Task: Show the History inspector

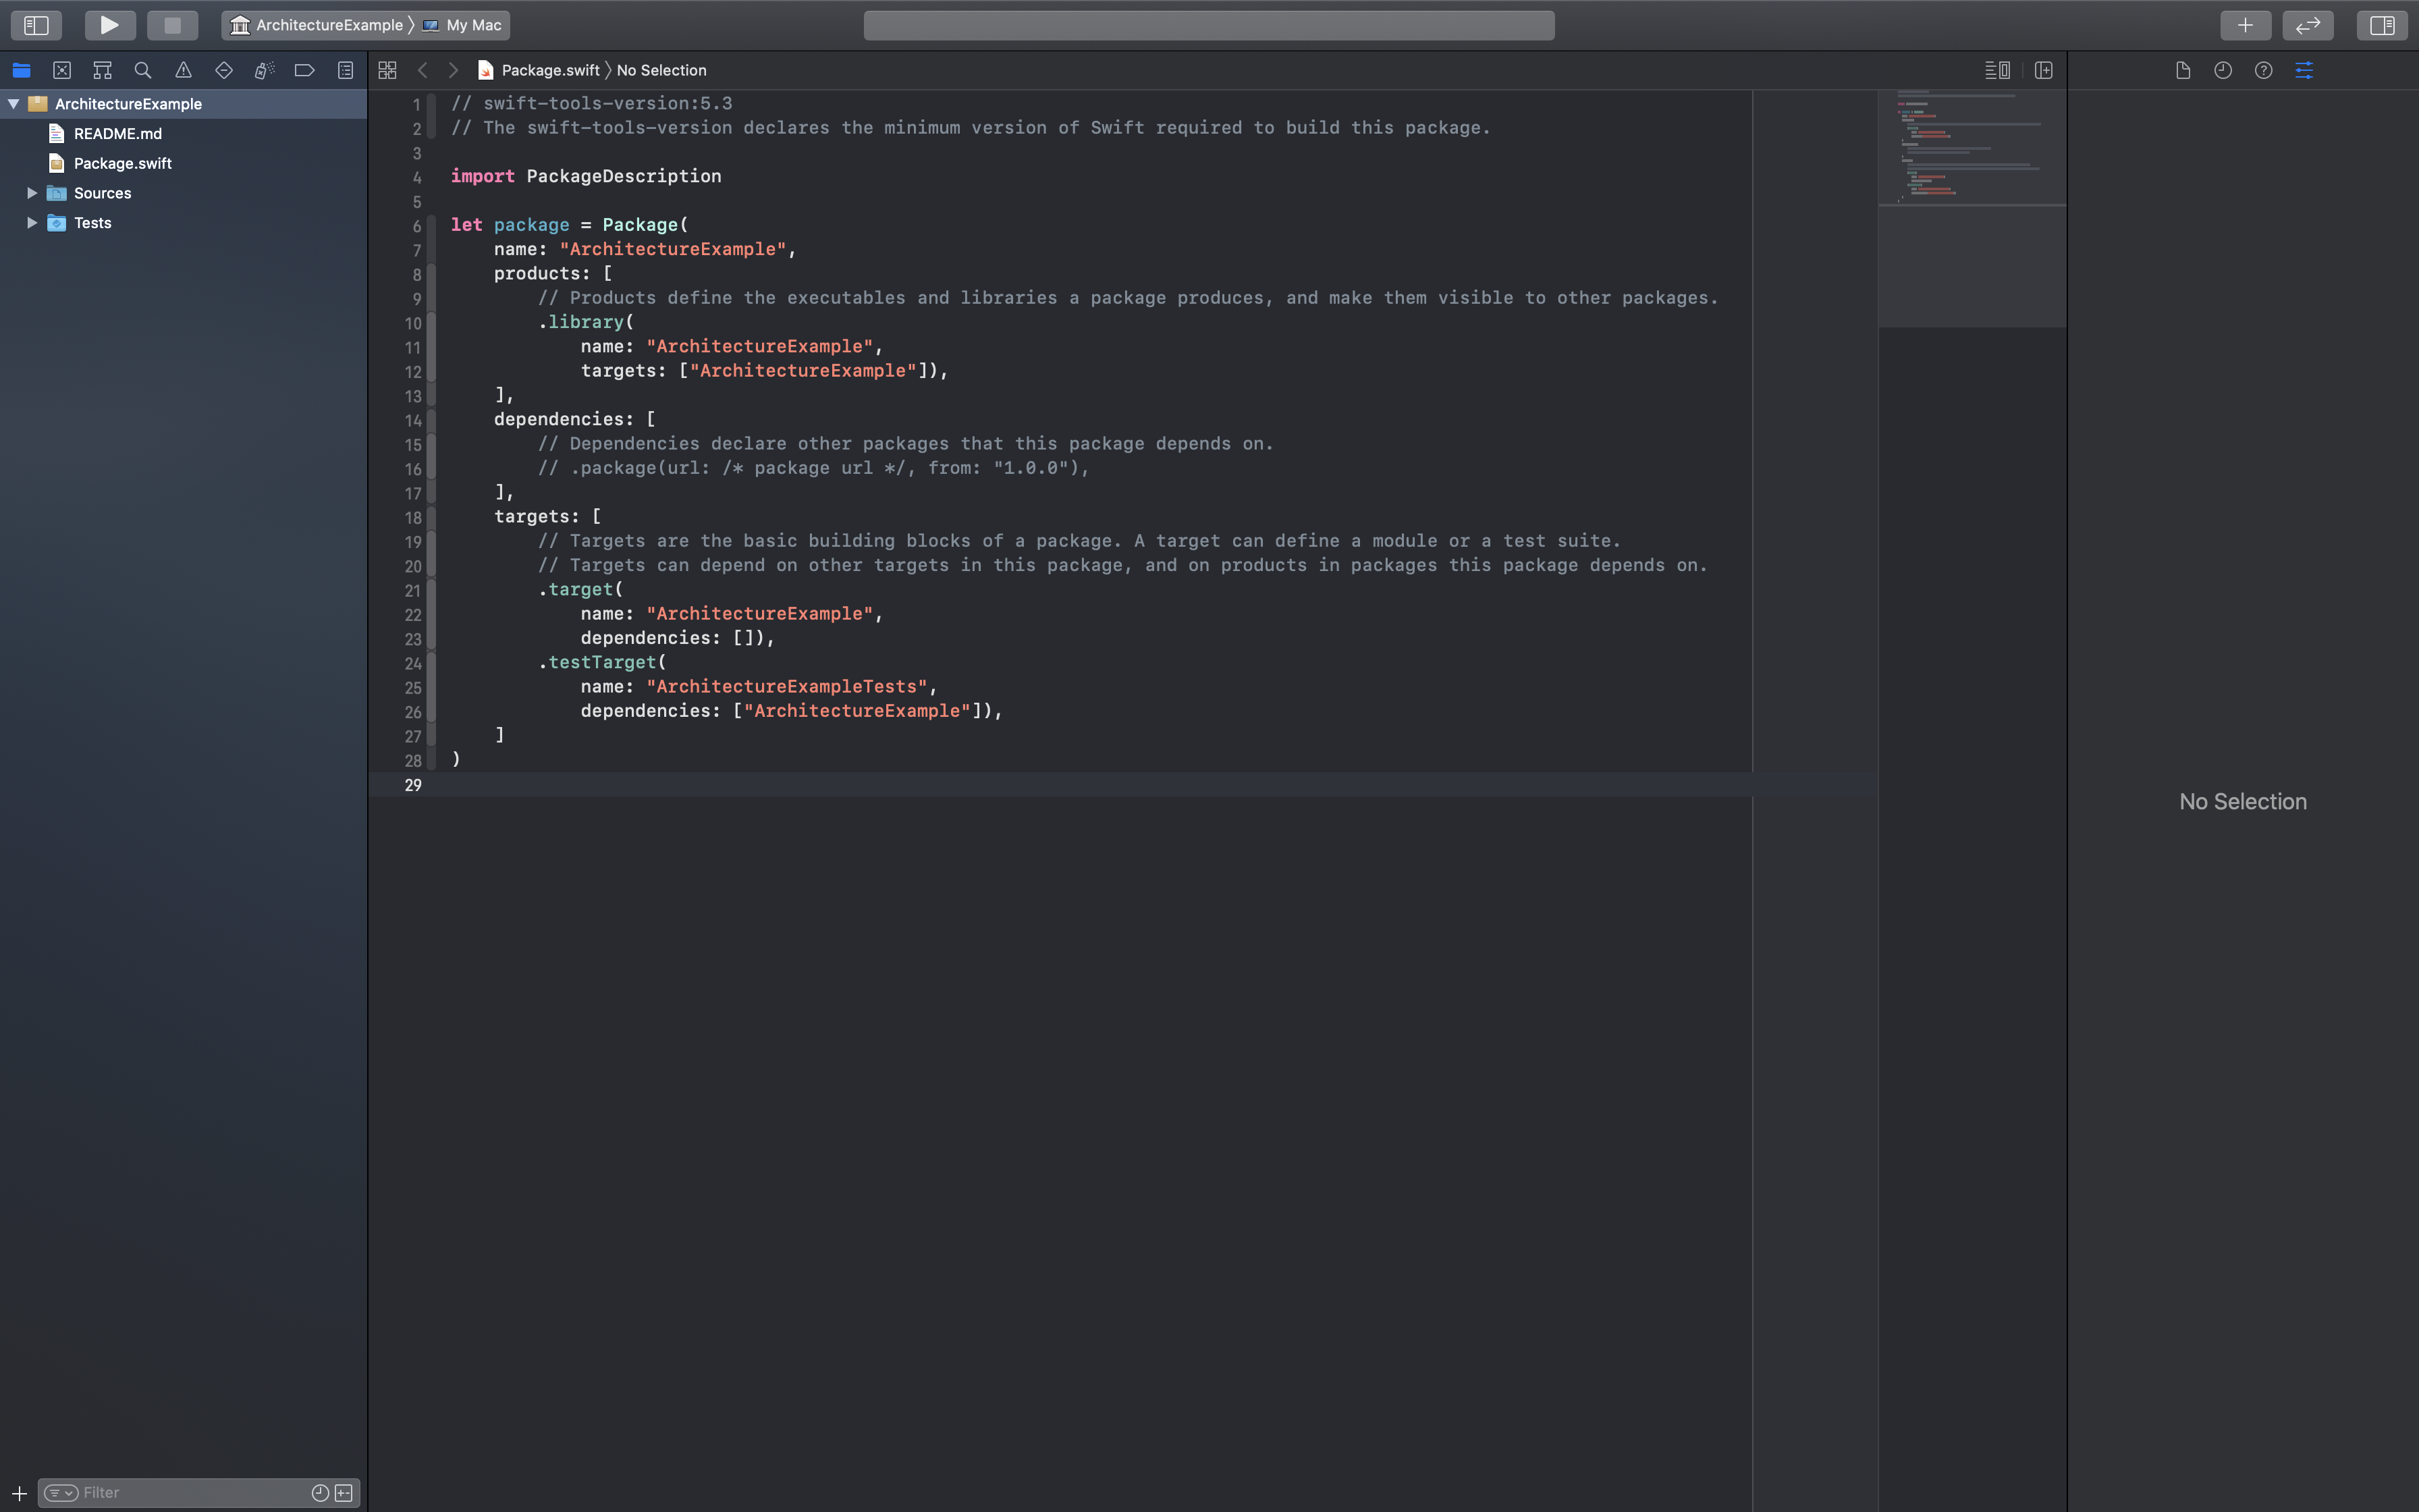Action: pos(2223,70)
